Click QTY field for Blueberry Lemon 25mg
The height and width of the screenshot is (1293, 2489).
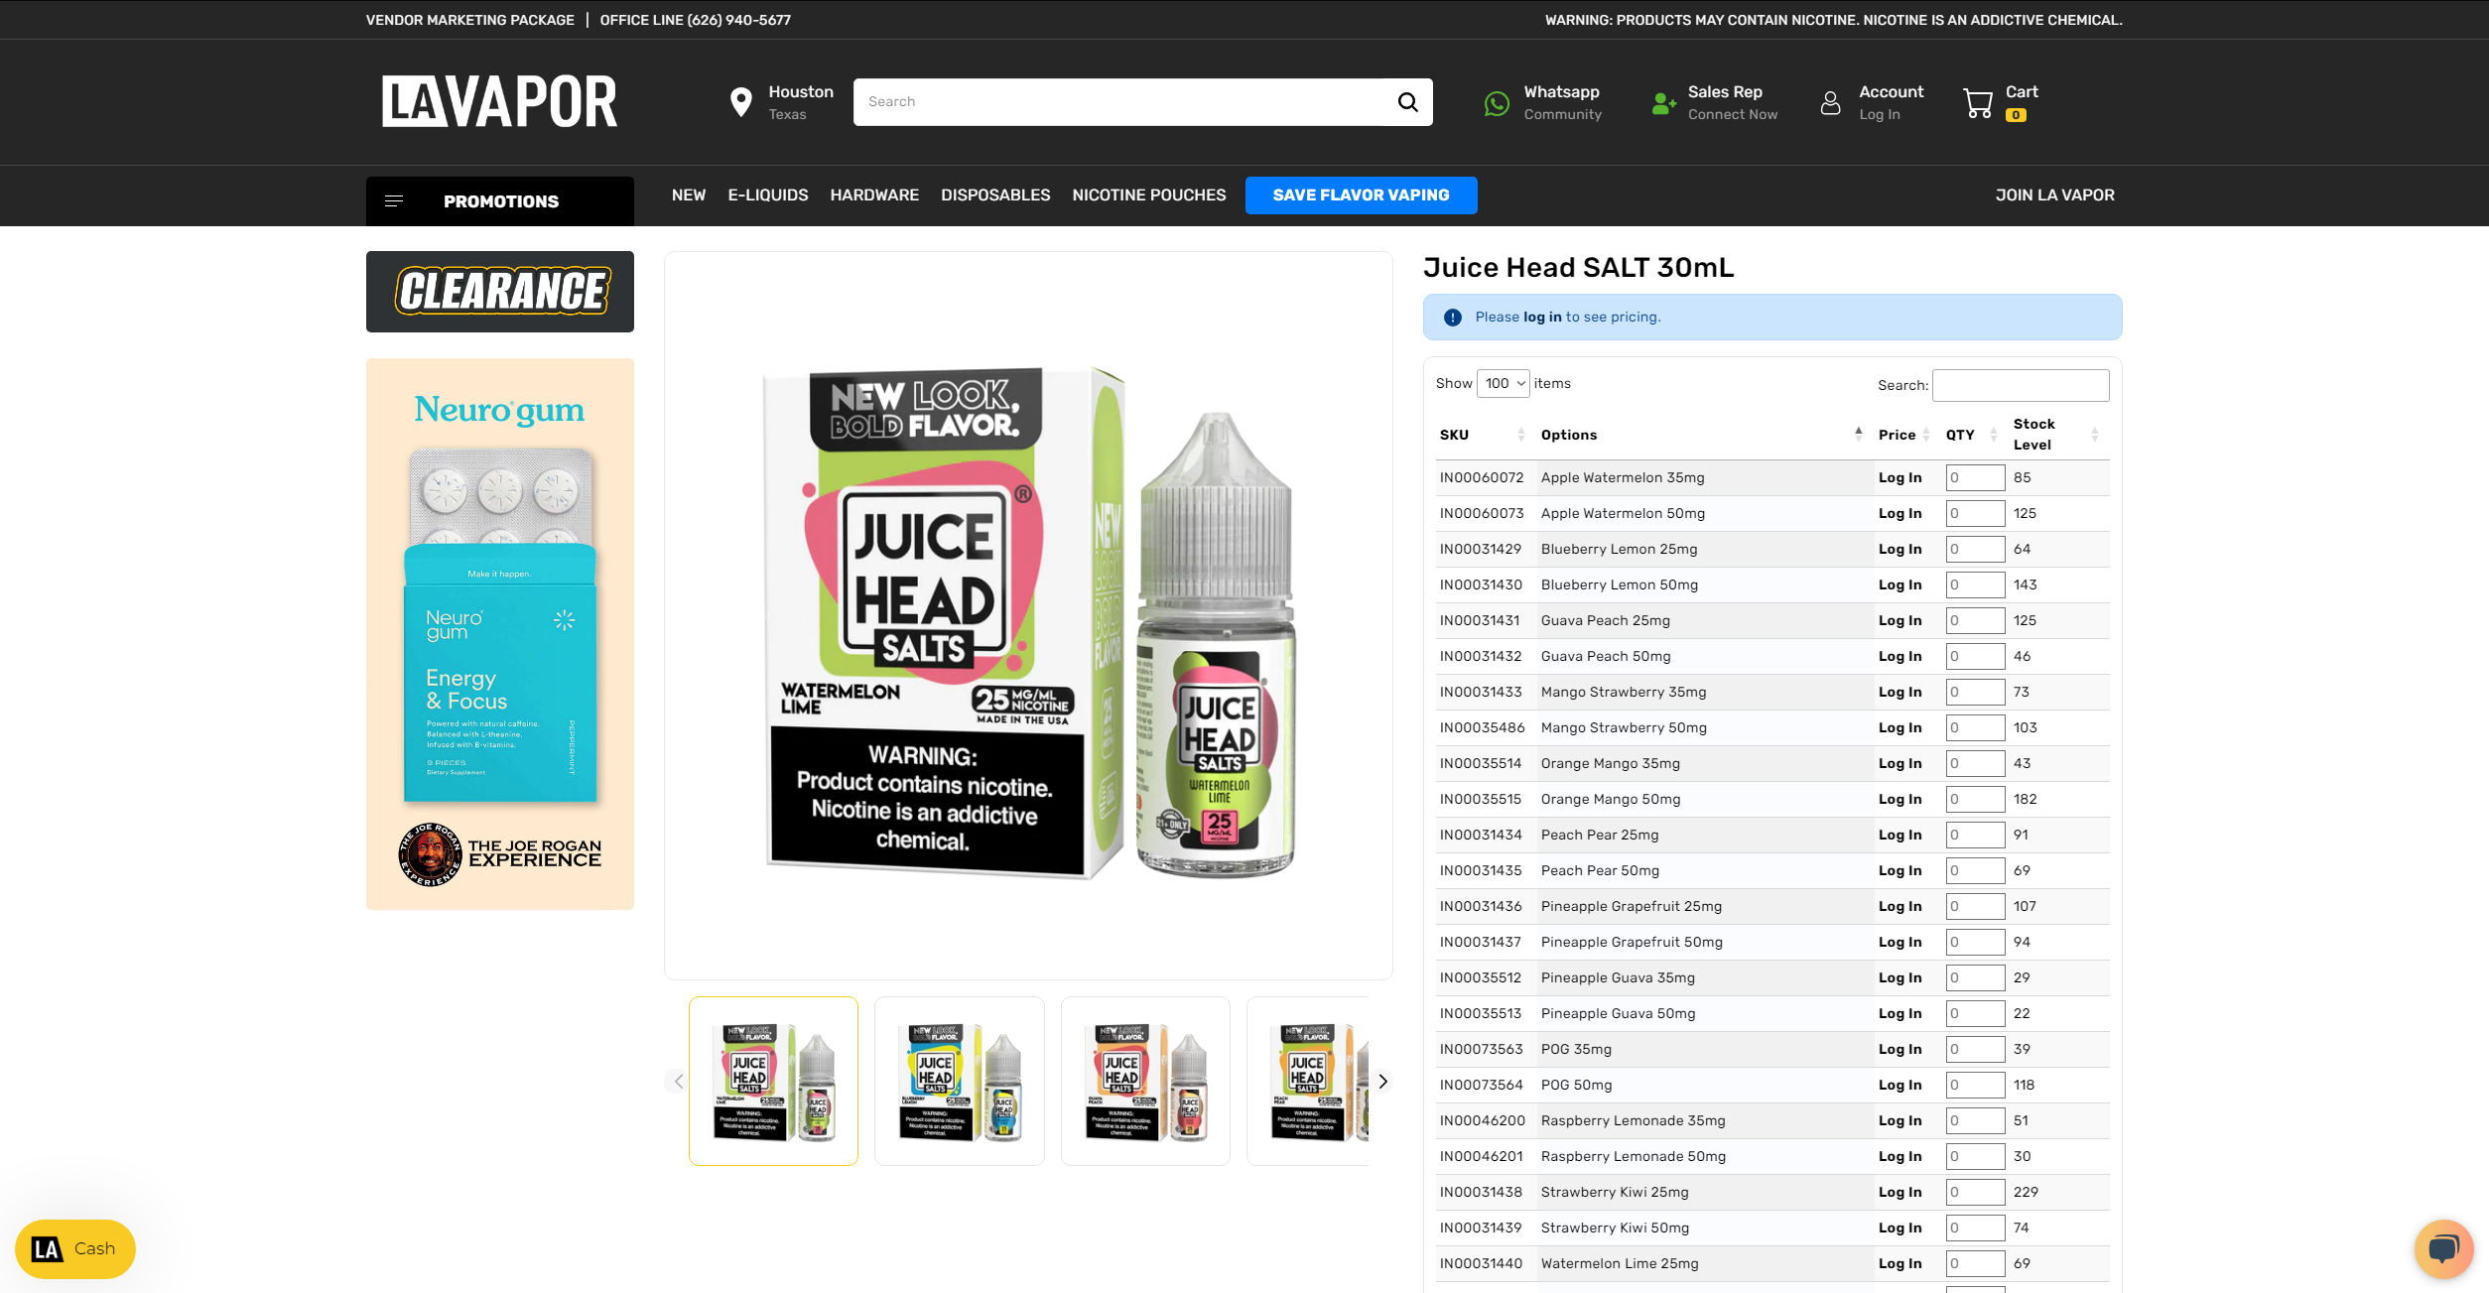click(1975, 550)
